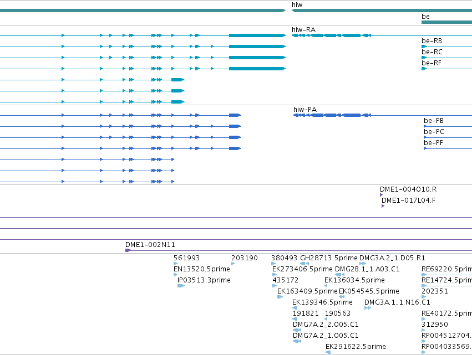The image size is (472, 355).
Task: Open the be-RF transcript label
Action: [x=432, y=63]
